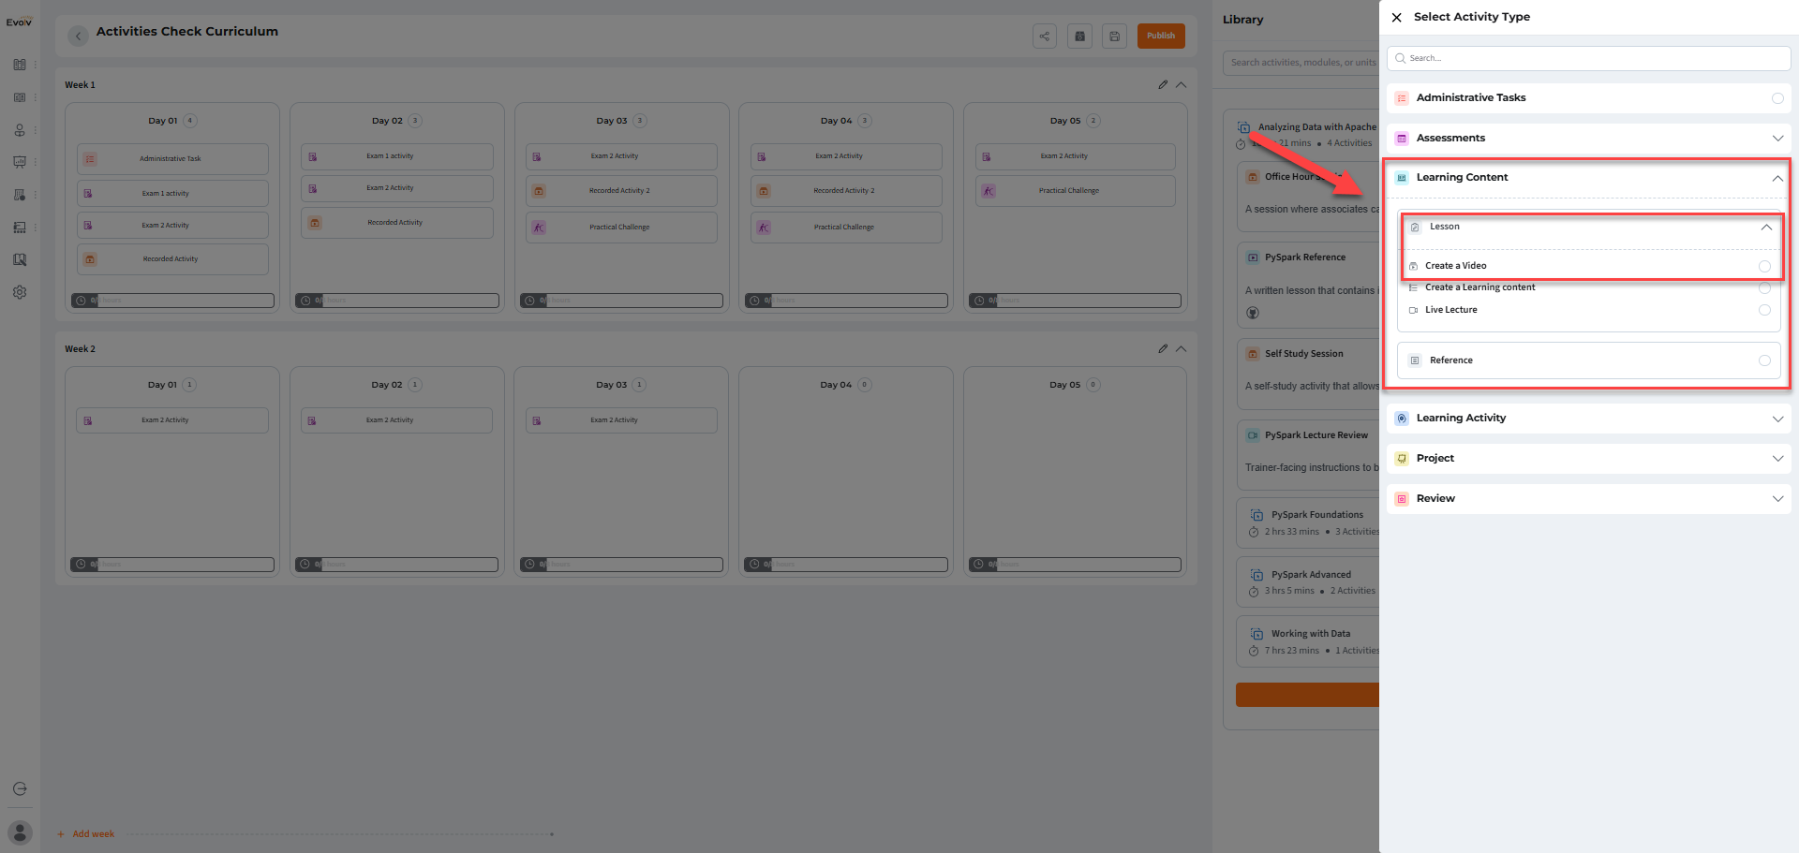The image size is (1799, 853).
Task: Click the PySpark Foundations module icon
Action: point(1256,515)
